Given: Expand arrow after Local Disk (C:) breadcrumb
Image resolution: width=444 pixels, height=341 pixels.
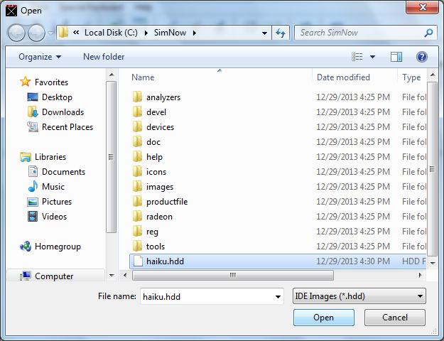Looking at the screenshot, I should tap(146, 33).
